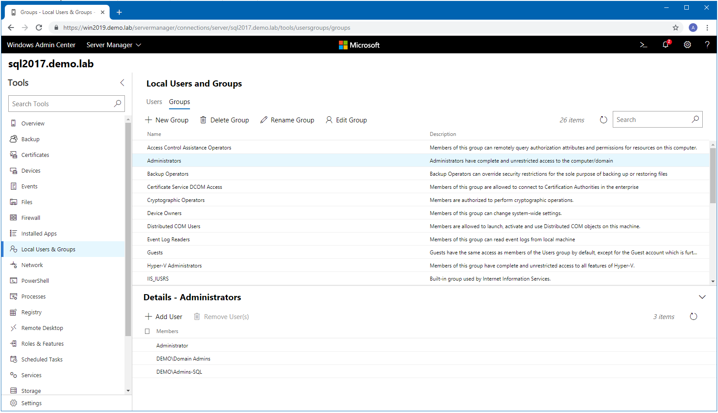Collapse the Details - Administrators pane
The image size is (718, 413).
702,297
